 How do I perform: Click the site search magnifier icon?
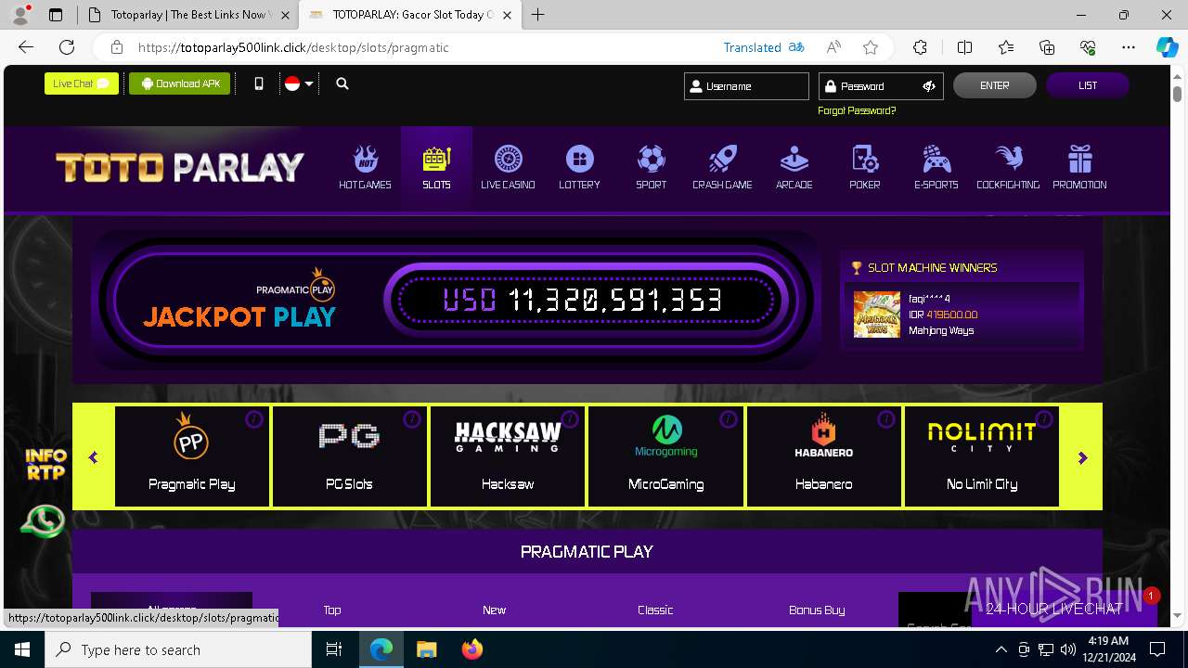point(342,83)
